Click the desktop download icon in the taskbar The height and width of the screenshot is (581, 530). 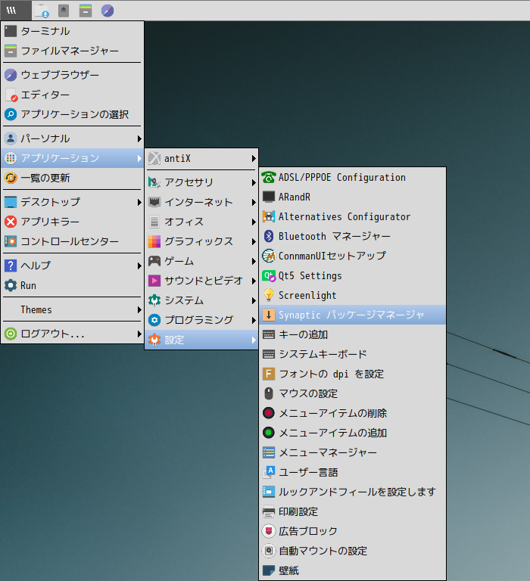click(x=42, y=11)
